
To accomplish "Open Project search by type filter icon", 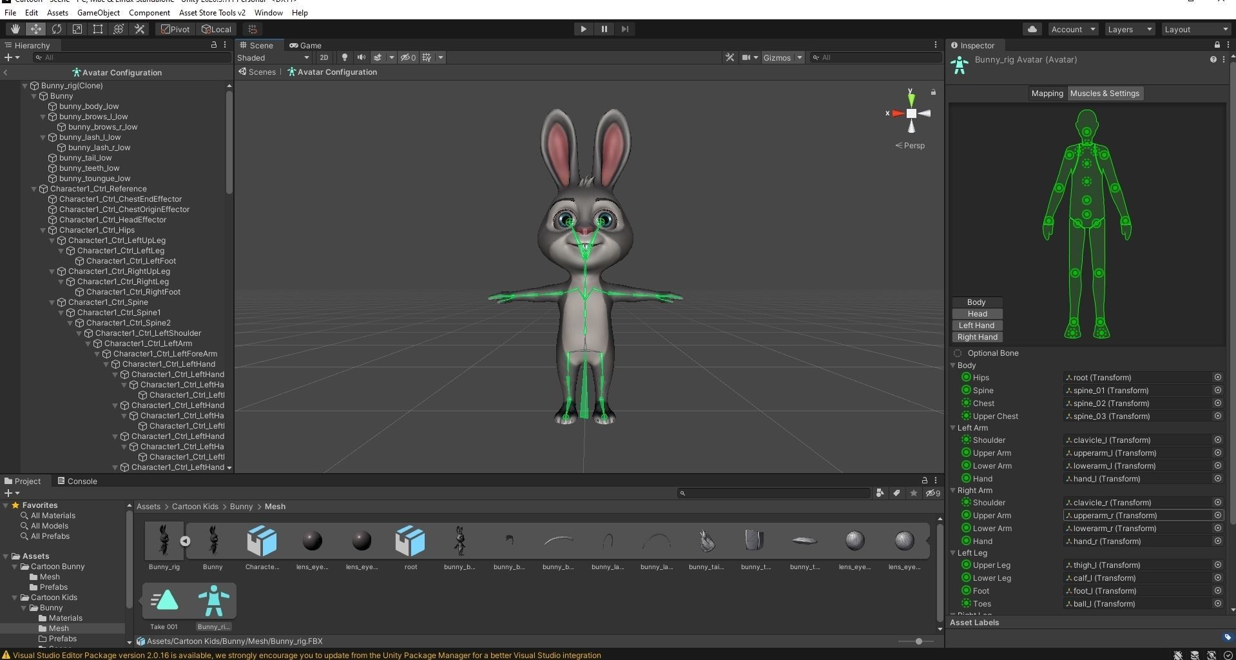I will tap(880, 493).
